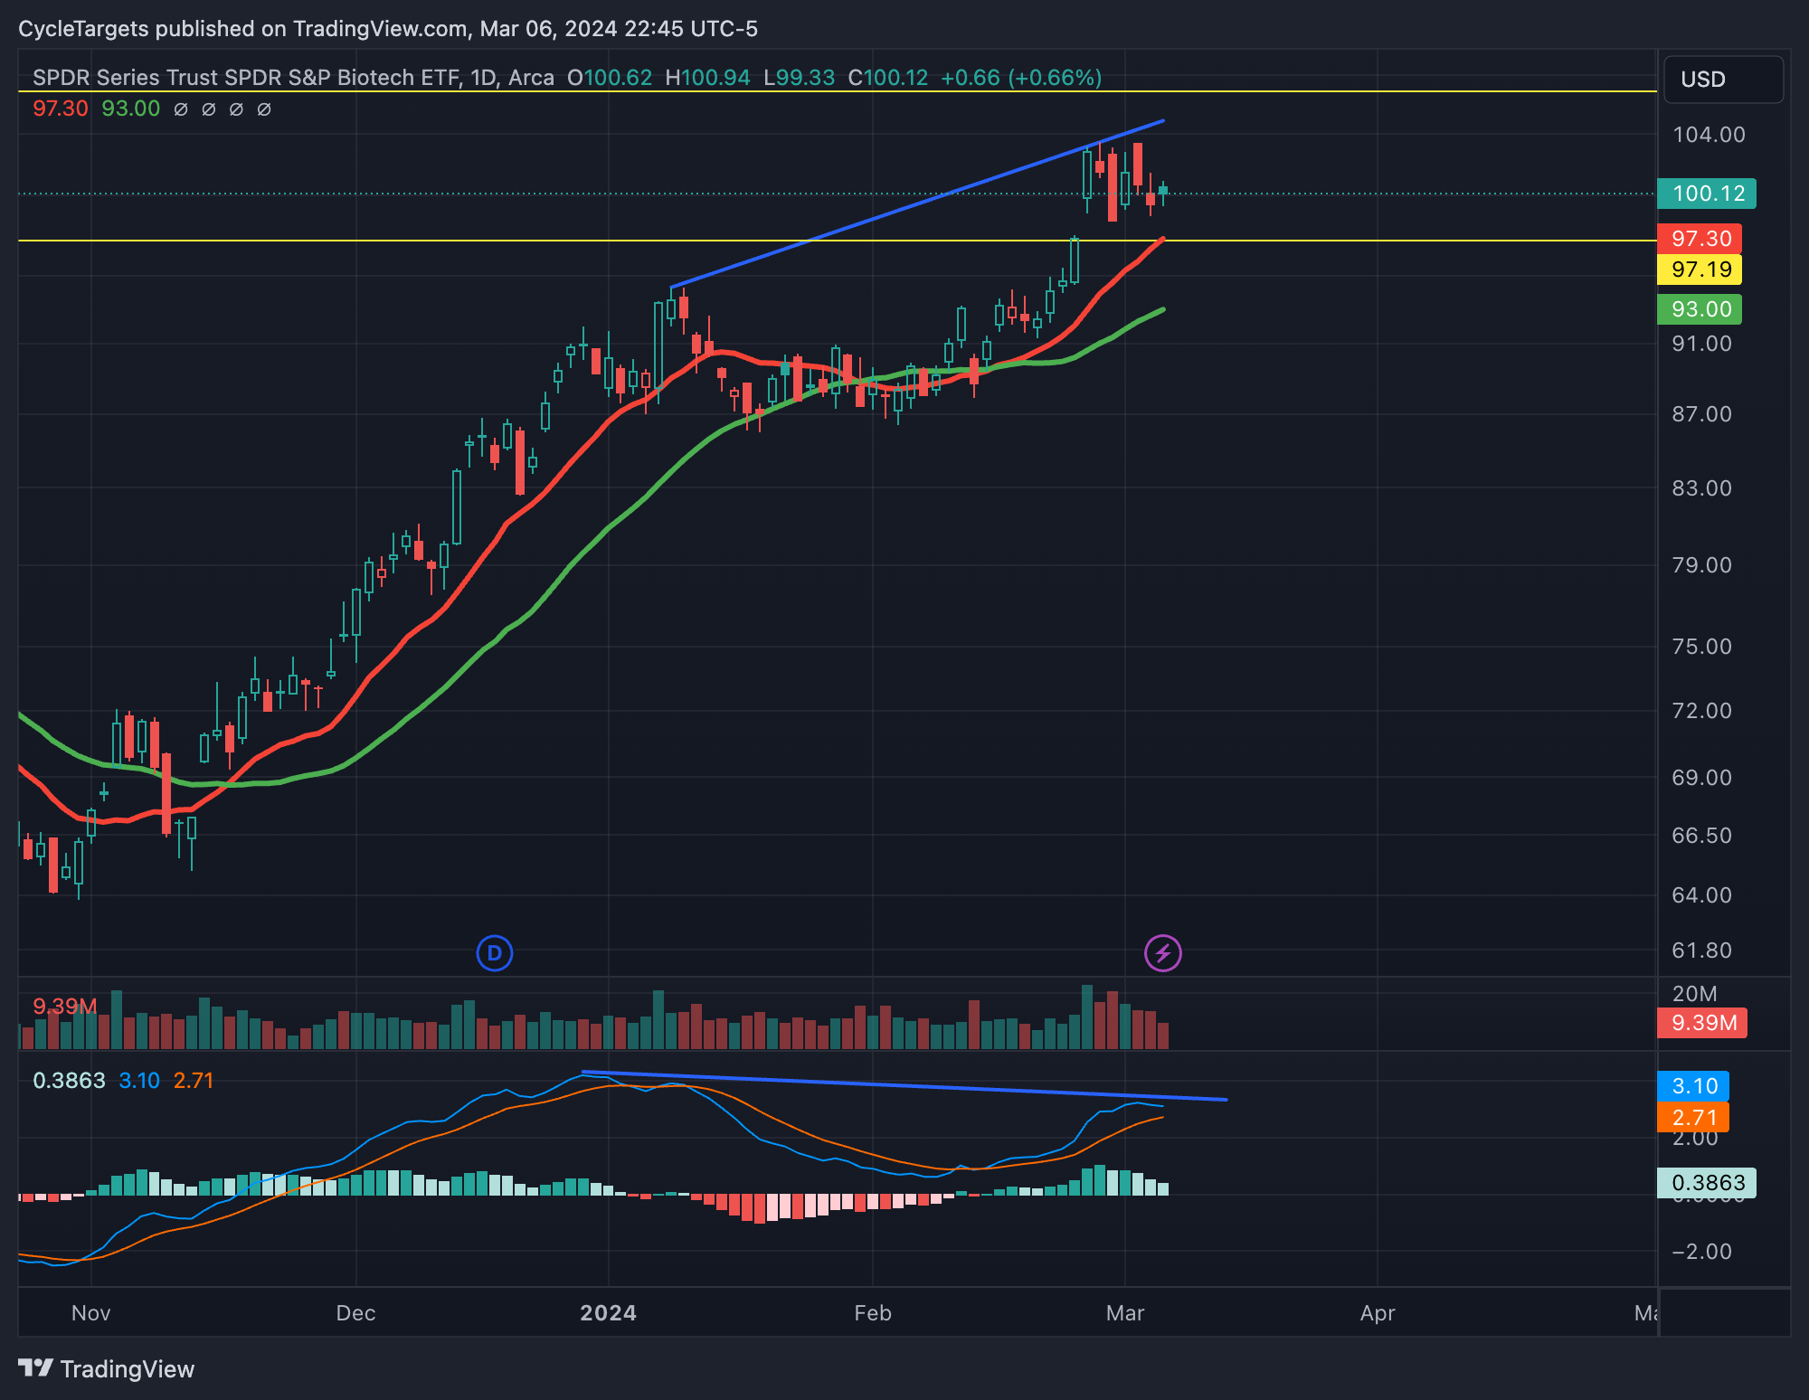Viewport: 1809px width, 1400px height.
Task: Click the 104.00 price axis label
Action: (1709, 135)
